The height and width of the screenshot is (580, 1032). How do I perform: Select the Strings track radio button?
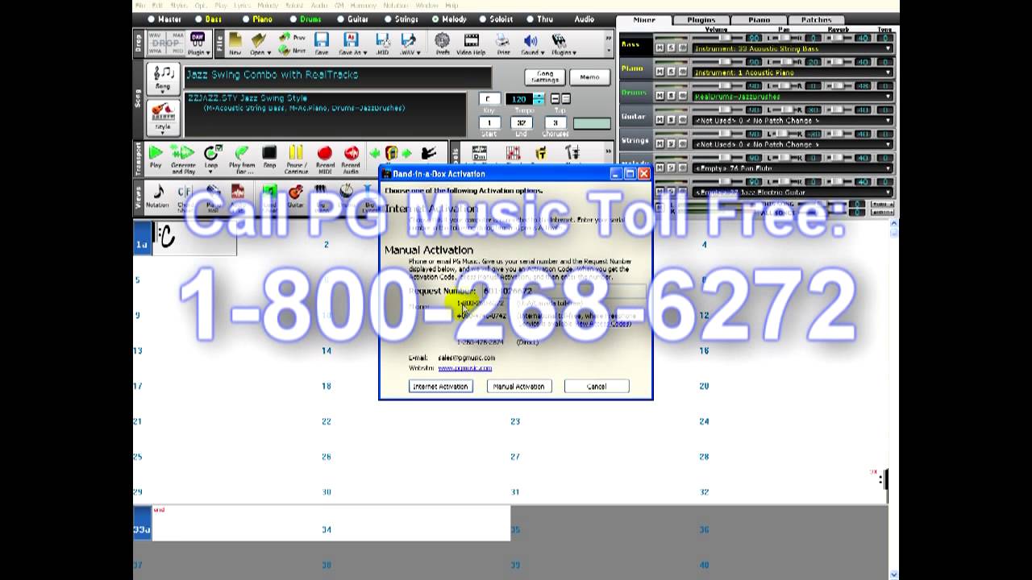pyautogui.click(x=388, y=19)
